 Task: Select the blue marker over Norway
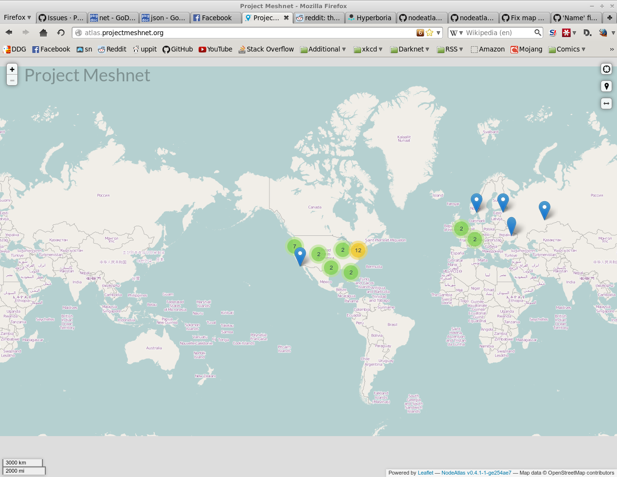coord(476,203)
